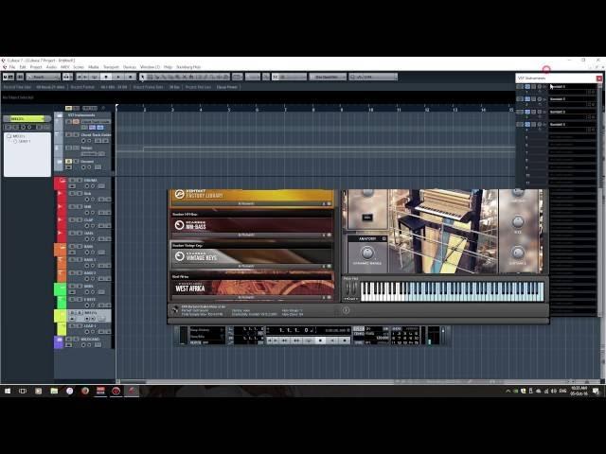Click Play in the top toolbar
606x454 pixels.
[118, 77]
